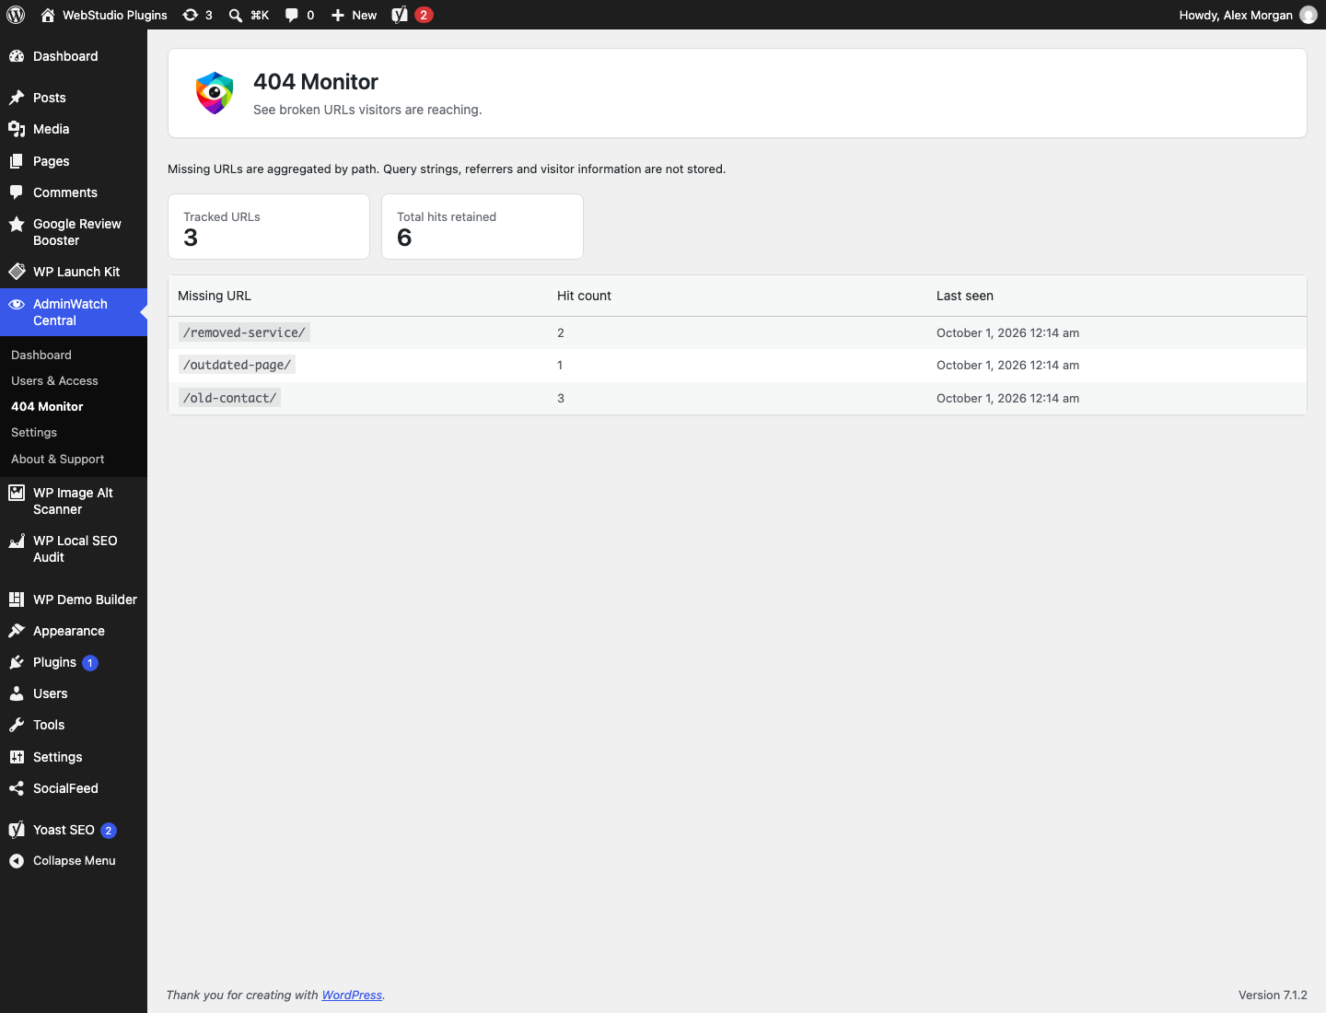This screenshot has height=1013, width=1326.
Task: Click the Alex Morgan avatar icon
Action: click(x=1309, y=15)
